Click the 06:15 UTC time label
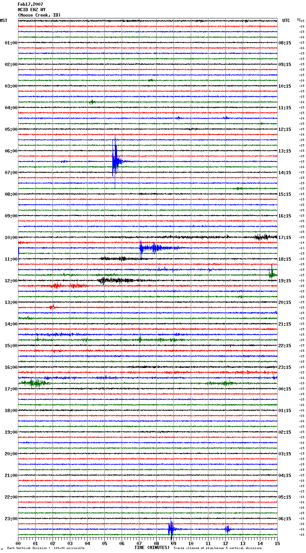Image resolution: width=306 pixels, height=553 pixels. [x=285, y=519]
